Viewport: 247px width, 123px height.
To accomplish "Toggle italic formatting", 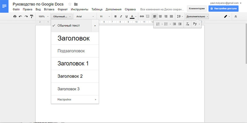I will coord(121,16).
